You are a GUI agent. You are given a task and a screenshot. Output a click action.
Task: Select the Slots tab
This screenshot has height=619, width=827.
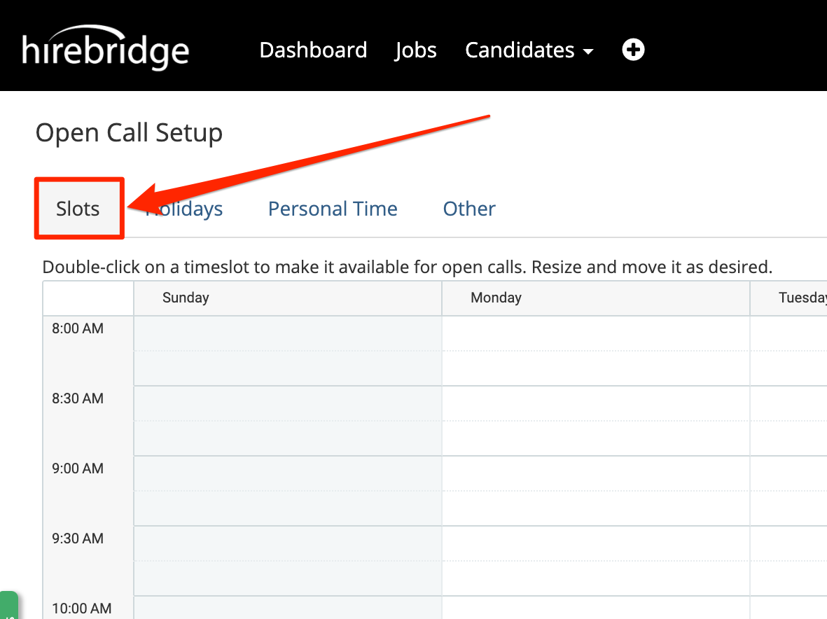[x=78, y=208]
